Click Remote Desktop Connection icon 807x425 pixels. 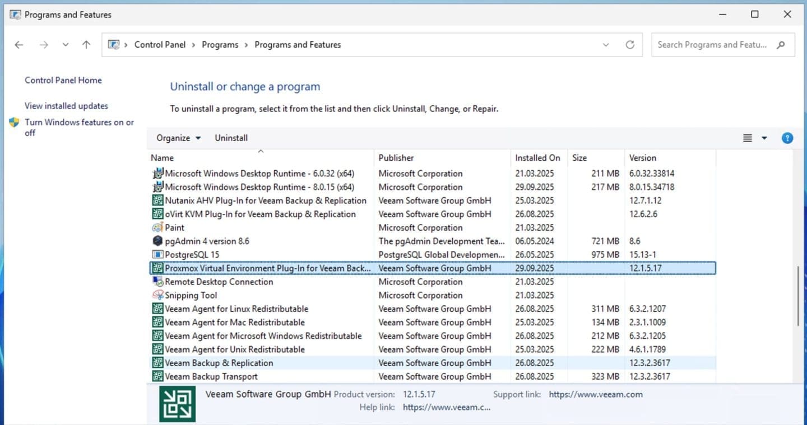157,282
